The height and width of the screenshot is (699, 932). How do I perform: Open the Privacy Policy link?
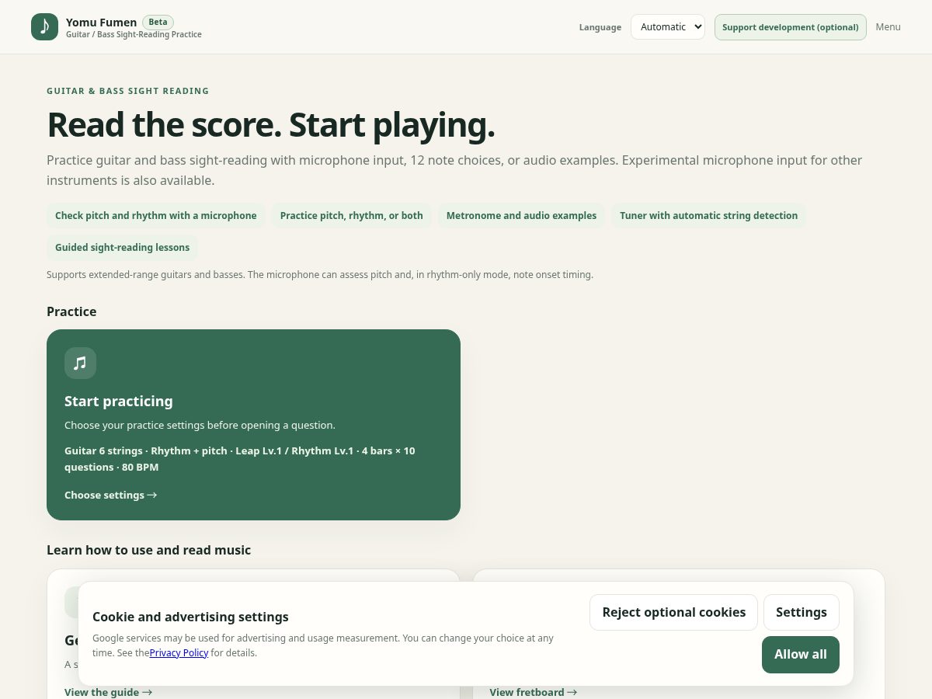pyautogui.click(x=179, y=653)
